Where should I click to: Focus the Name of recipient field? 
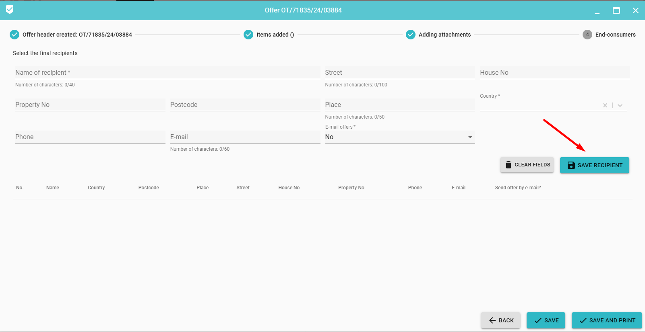[167, 73]
